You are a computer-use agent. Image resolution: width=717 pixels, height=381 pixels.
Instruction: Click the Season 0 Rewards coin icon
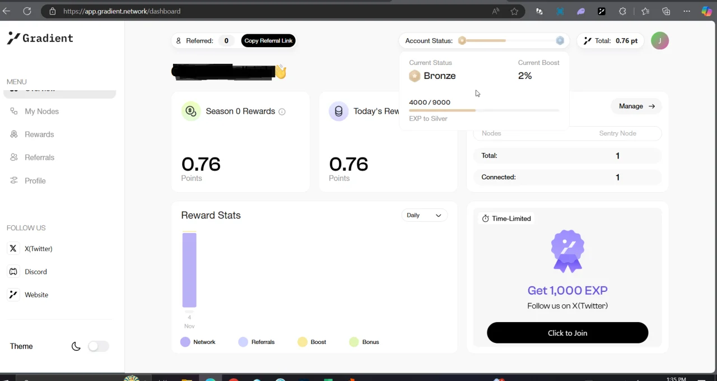click(x=190, y=111)
